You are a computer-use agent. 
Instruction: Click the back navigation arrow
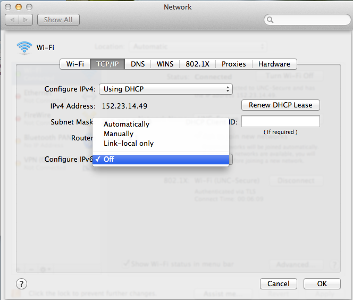click(13, 20)
